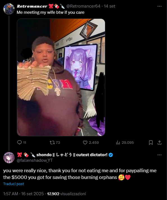Bookmark the Retromancer post
This screenshot has height=200, width=167.
pyautogui.click(x=151, y=142)
